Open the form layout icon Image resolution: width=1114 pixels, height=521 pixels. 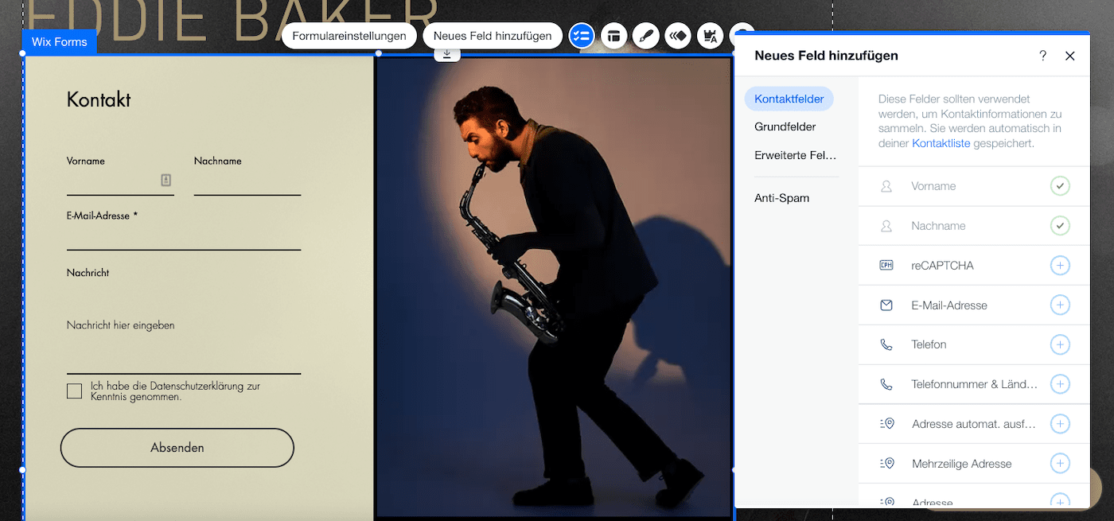click(x=613, y=36)
